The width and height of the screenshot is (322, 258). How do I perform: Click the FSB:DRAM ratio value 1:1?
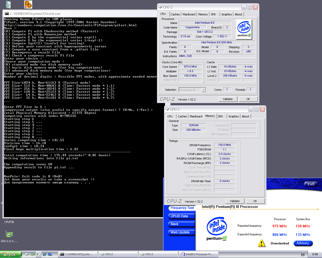225,149
